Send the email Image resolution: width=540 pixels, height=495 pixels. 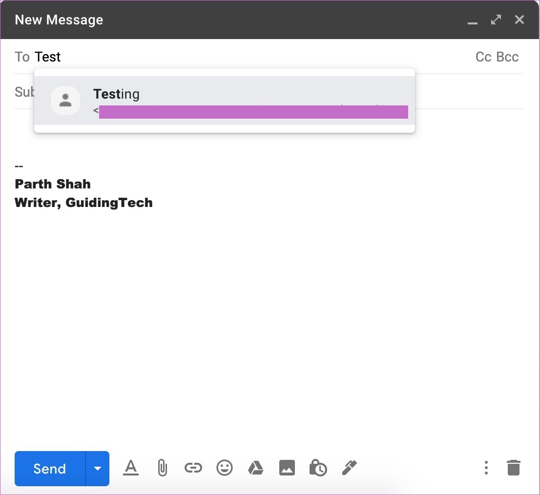click(49, 468)
